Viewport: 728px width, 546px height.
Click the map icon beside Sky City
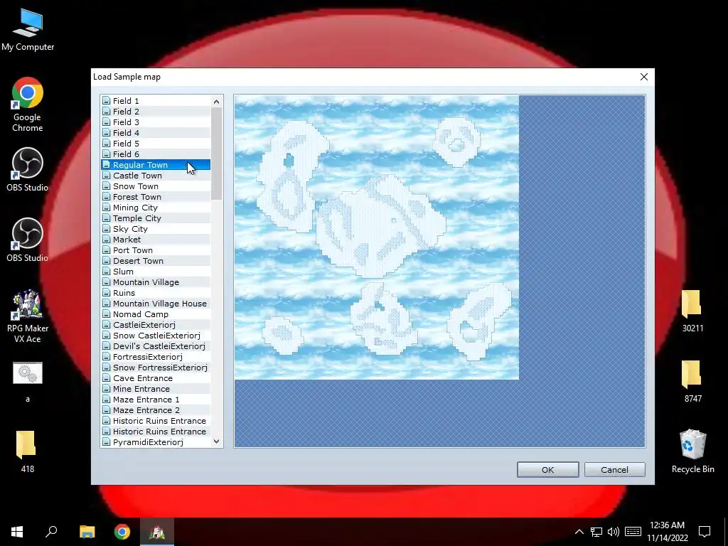107,229
